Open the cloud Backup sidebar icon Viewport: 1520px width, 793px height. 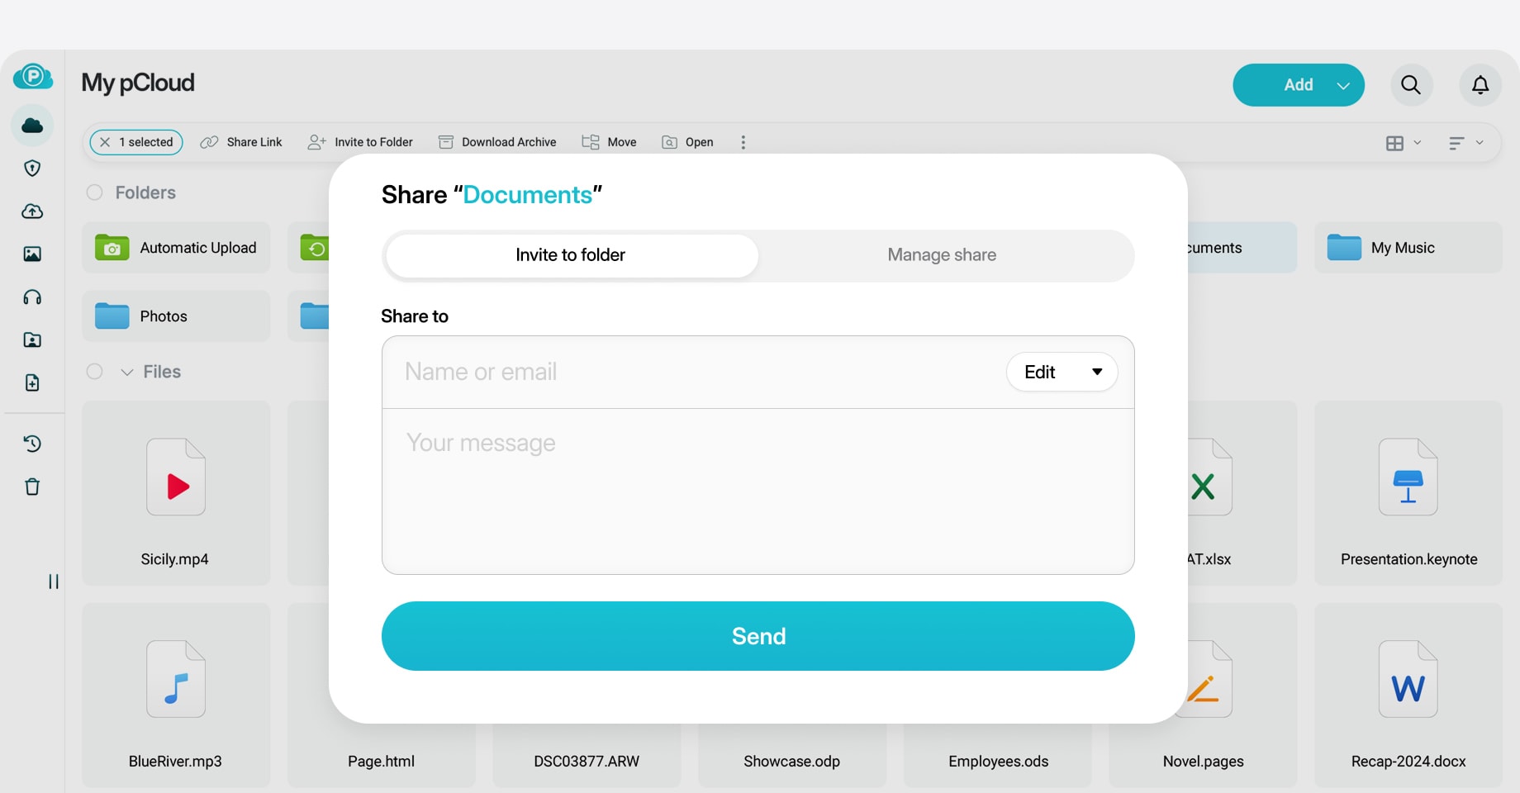click(x=32, y=211)
